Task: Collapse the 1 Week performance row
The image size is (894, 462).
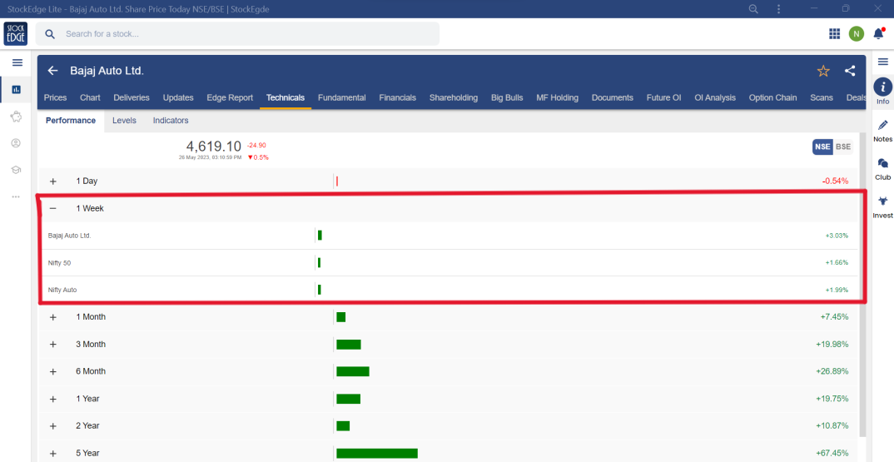Action: (53, 208)
